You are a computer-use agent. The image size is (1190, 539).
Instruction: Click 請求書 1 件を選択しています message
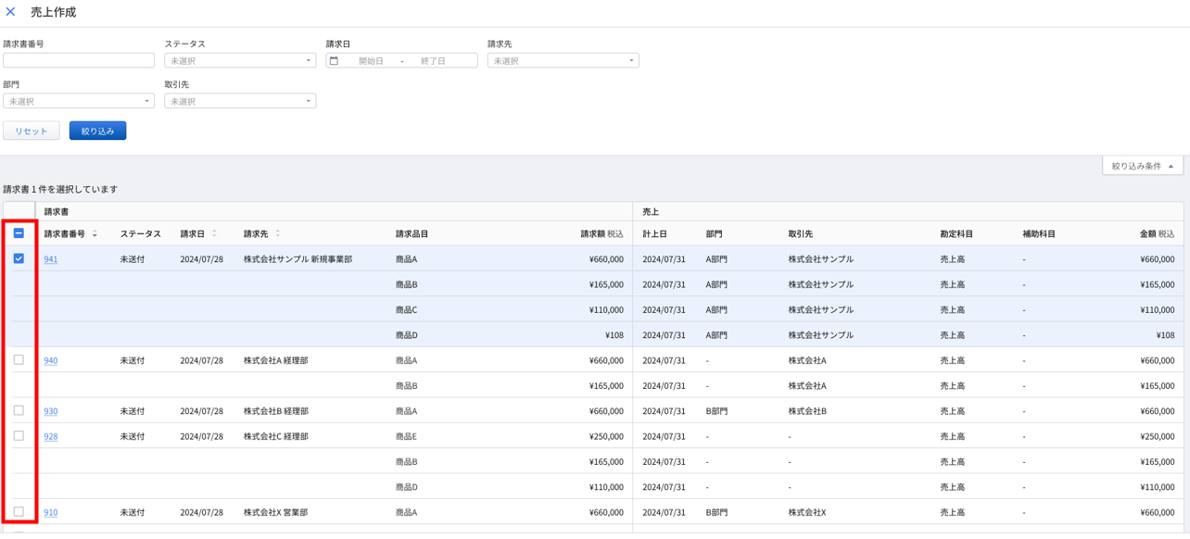tap(60, 189)
